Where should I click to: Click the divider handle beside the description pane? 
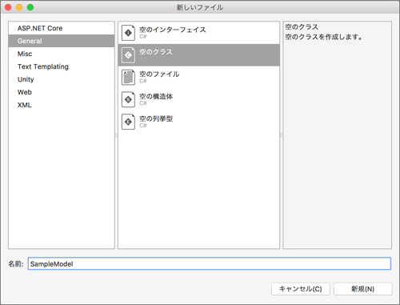tap(281, 135)
